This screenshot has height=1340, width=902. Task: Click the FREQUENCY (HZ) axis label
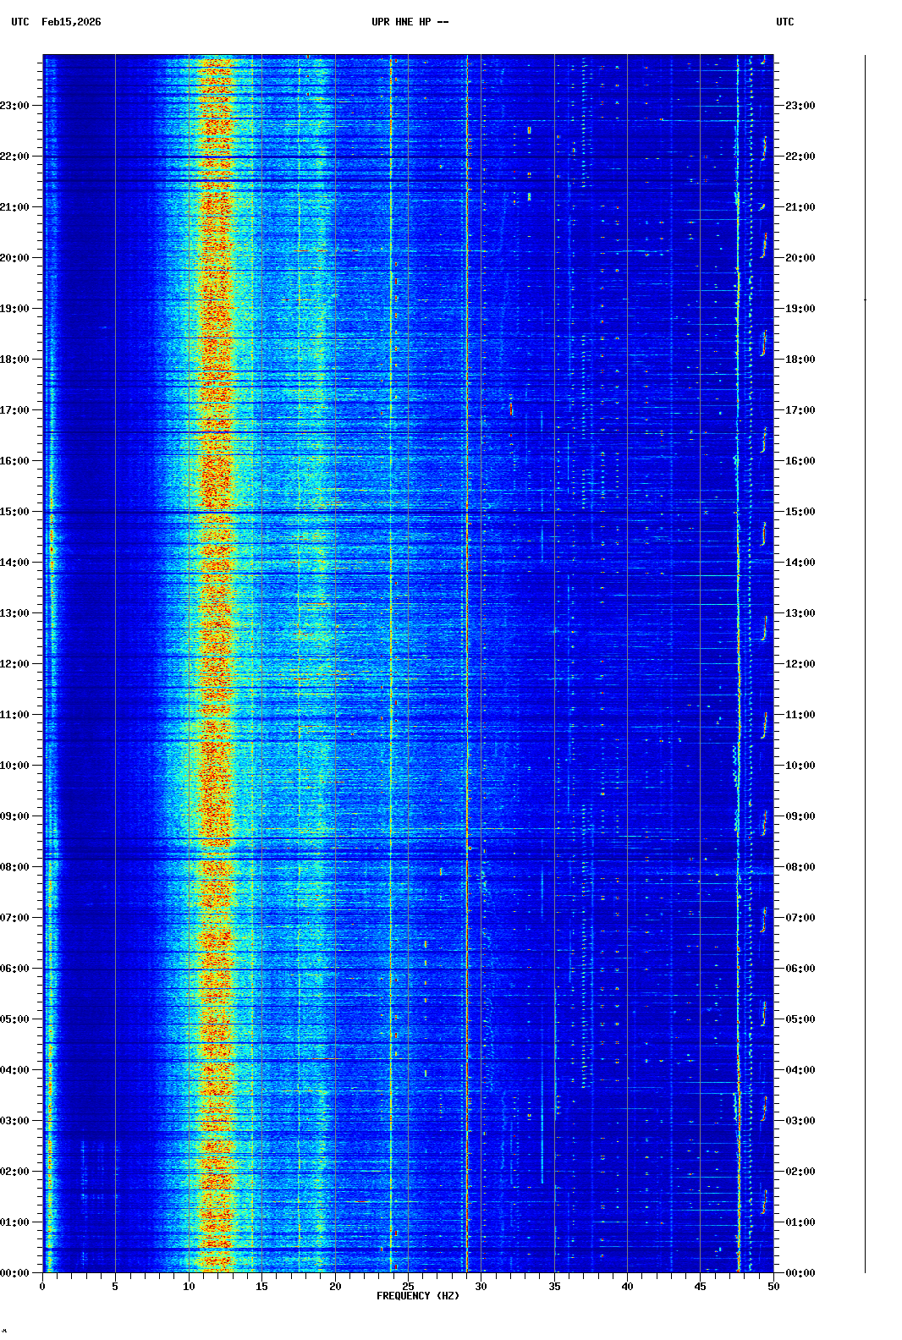[x=417, y=1296]
